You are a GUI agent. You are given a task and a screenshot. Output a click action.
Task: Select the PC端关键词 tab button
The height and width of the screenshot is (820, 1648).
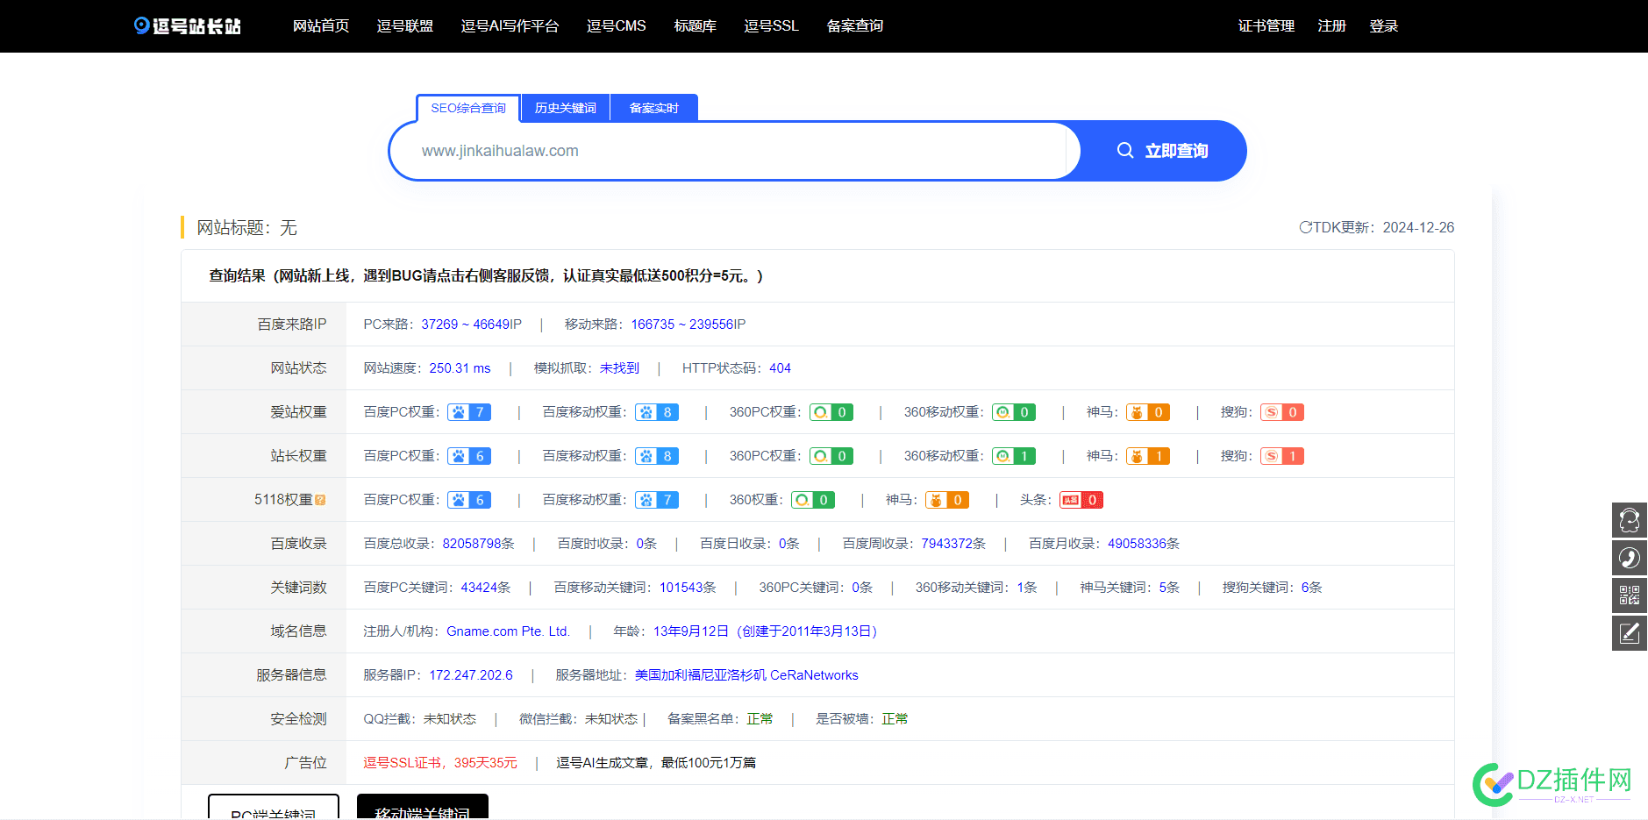click(274, 807)
